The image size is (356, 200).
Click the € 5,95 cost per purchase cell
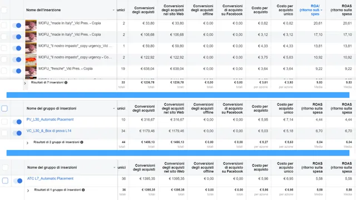click(x=263, y=119)
